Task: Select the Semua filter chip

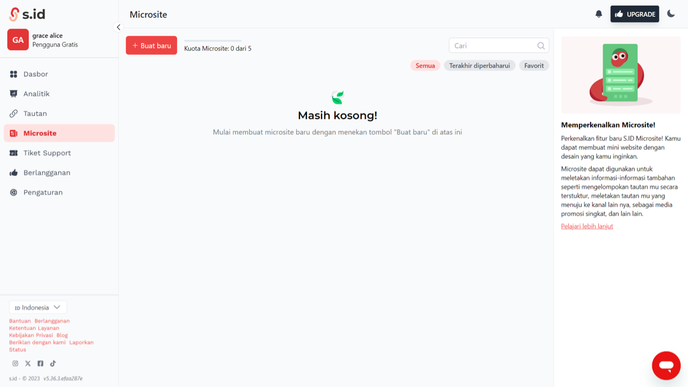Action: pyautogui.click(x=425, y=66)
